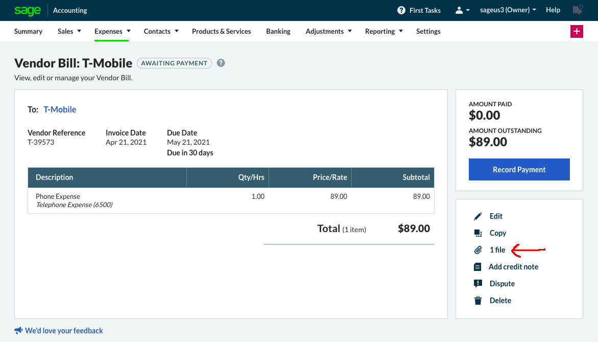The width and height of the screenshot is (598, 342).
Task: Click the Dispute flag icon
Action: [x=478, y=283]
